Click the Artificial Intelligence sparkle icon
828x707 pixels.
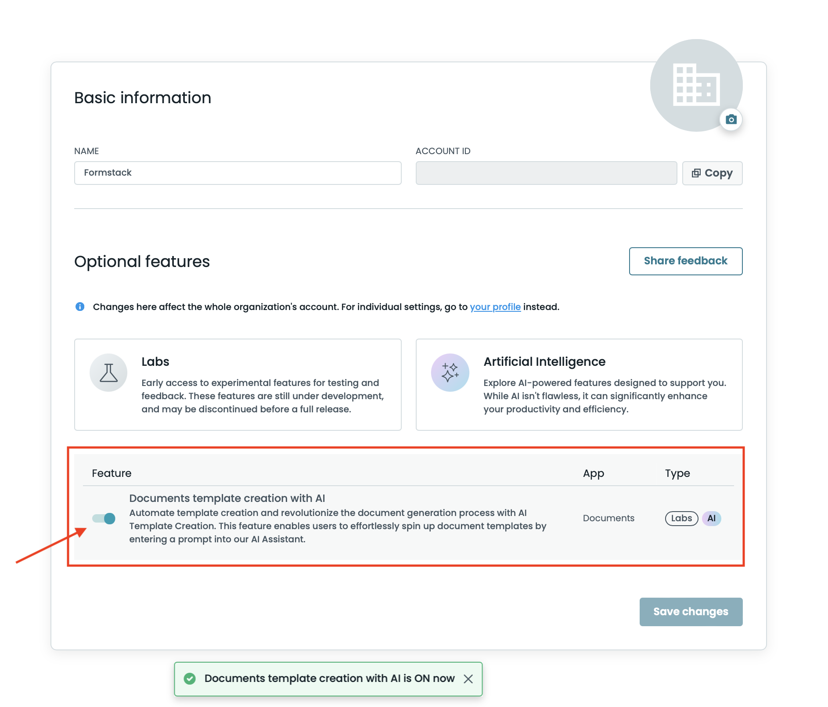point(450,372)
